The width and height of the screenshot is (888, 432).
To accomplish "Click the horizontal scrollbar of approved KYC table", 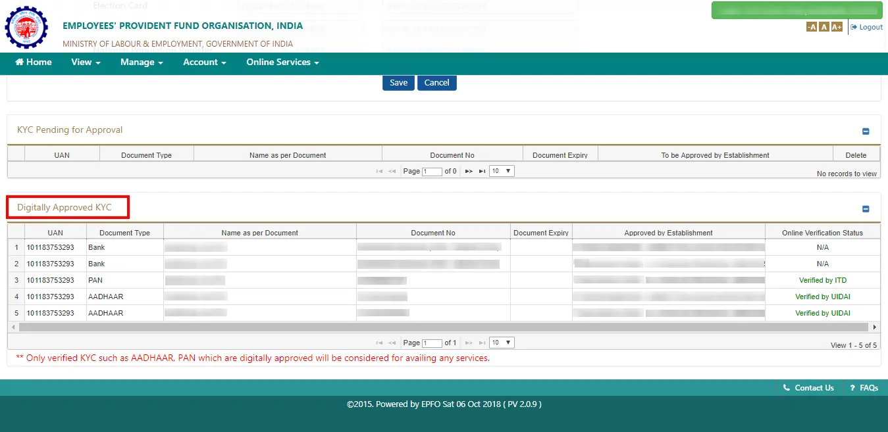I will [x=444, y=327].
